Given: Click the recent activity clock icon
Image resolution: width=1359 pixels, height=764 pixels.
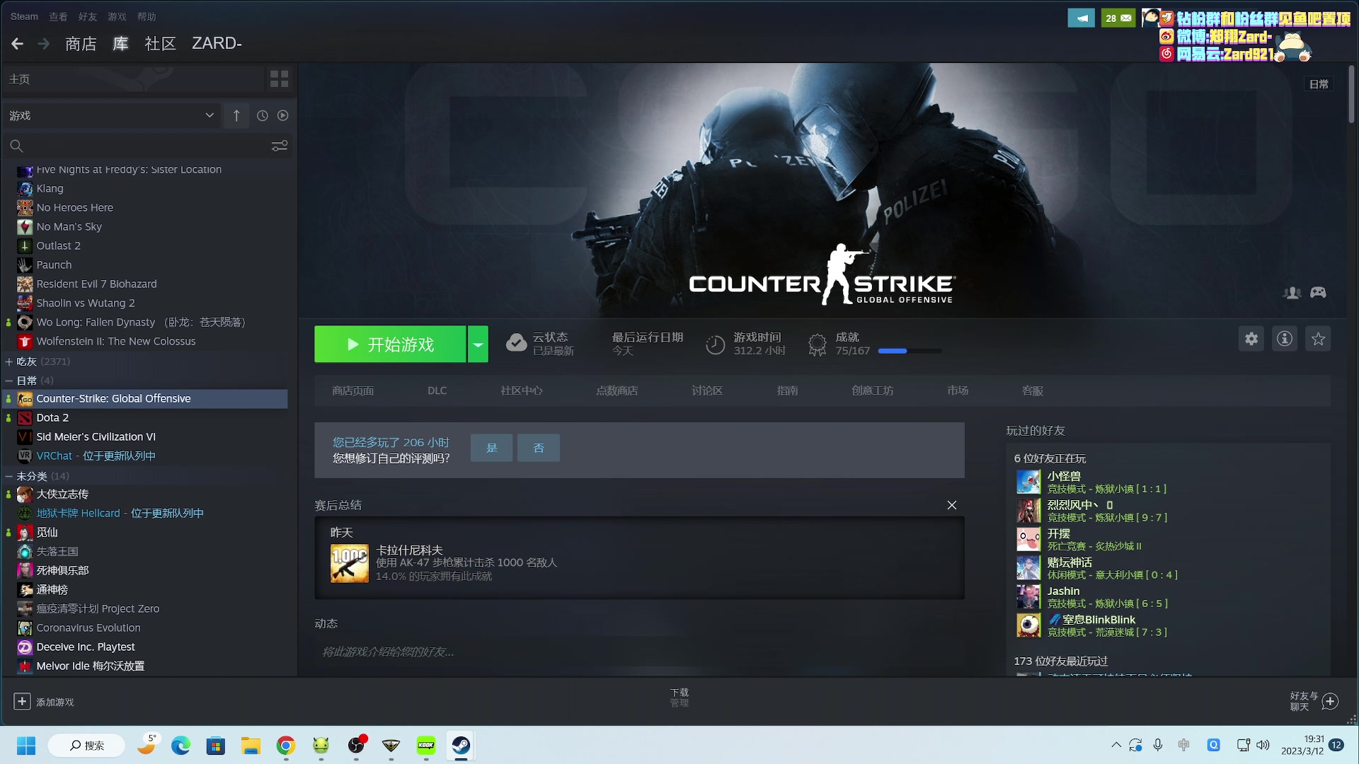Looking at the screenshot, I should (x=263, y=115).
